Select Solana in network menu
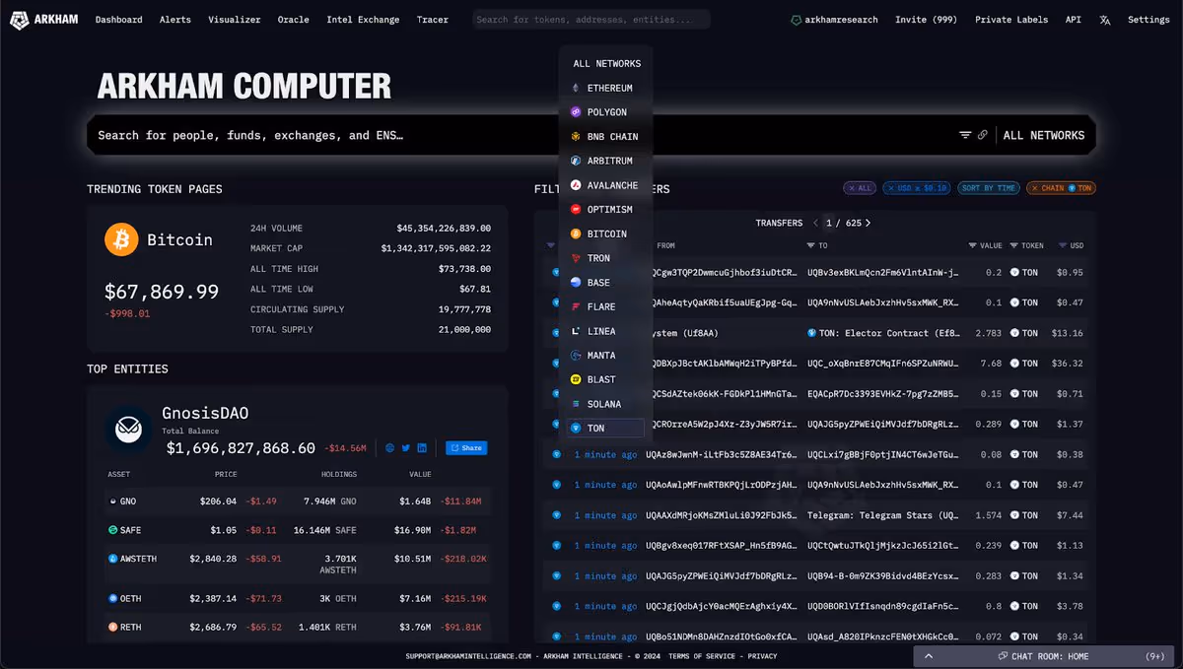This screenshot has height=669, width=1183. (606, 404)
